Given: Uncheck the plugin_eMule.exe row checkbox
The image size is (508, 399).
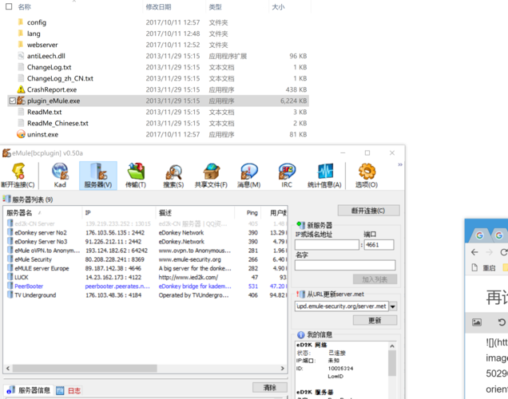Looking at the screenshot, I should pyautogui.click(x=12, y=101).
